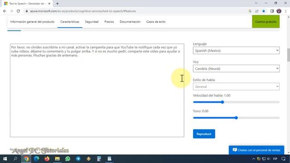This screenshot has width=290, height=163.
Task: Open the Google icon in address bar
Action: 250,11
